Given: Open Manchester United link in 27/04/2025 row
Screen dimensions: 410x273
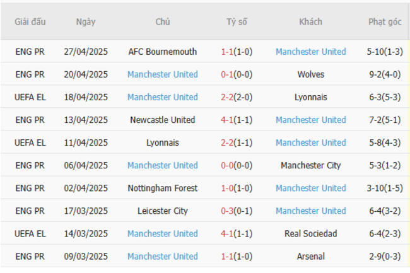Looking at the screenshot, I should [310, 52].
